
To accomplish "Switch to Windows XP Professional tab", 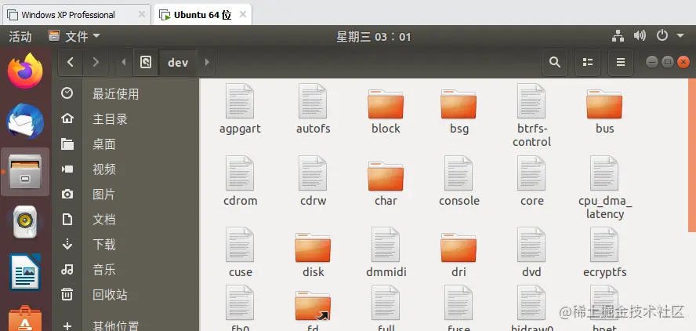I will [76, 15].
